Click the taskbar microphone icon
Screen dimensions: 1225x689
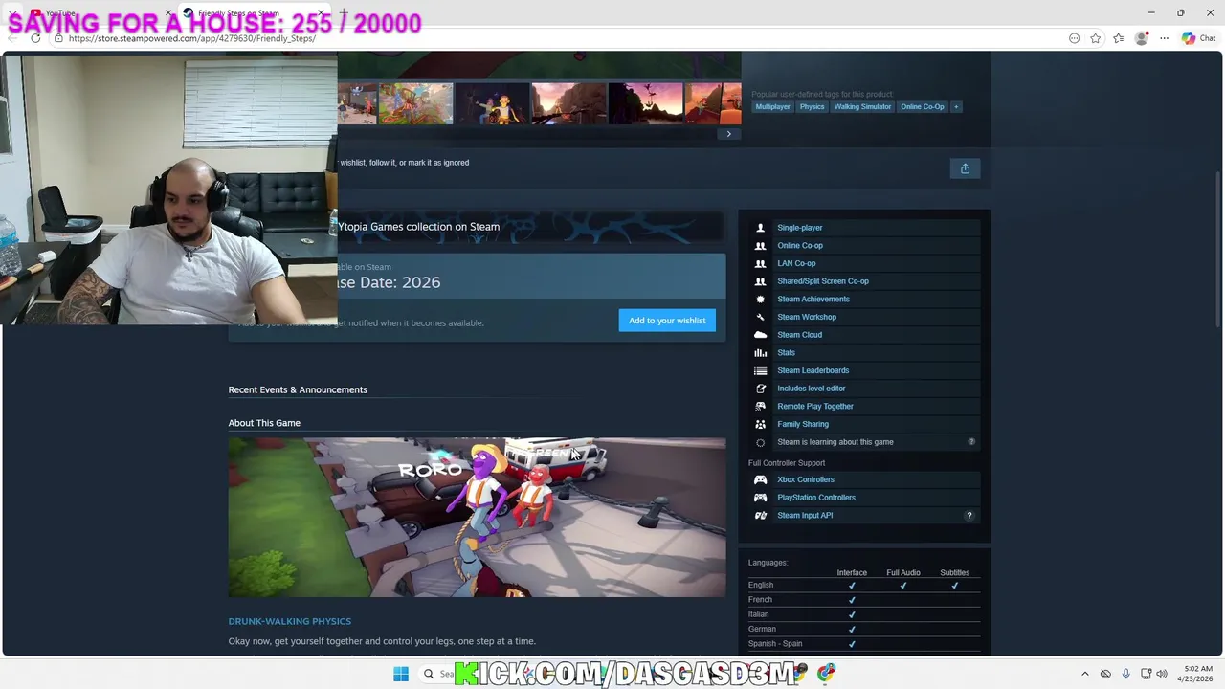tap(1125, 674)
